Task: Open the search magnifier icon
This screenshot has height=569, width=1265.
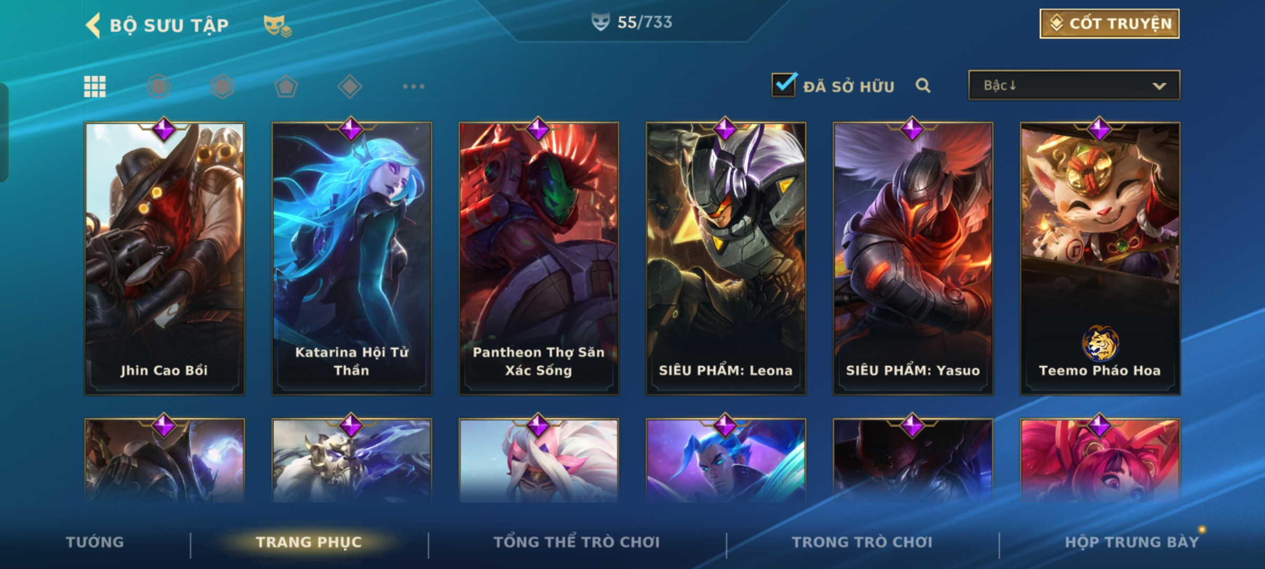Action: 922,85
